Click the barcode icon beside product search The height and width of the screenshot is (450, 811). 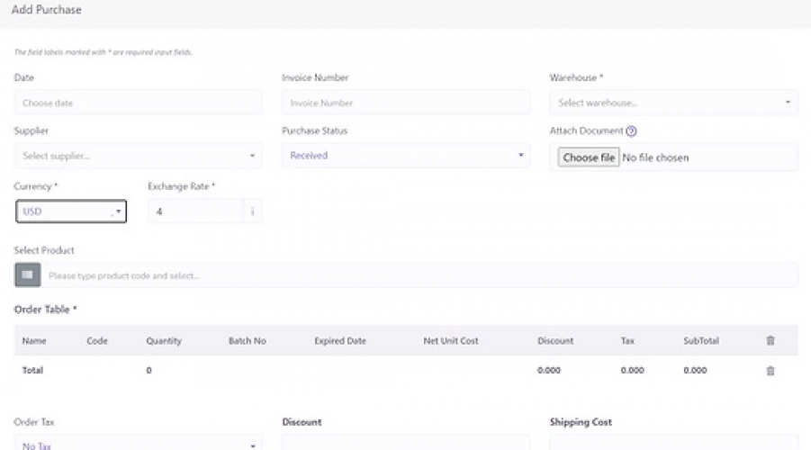coord(27,275)
